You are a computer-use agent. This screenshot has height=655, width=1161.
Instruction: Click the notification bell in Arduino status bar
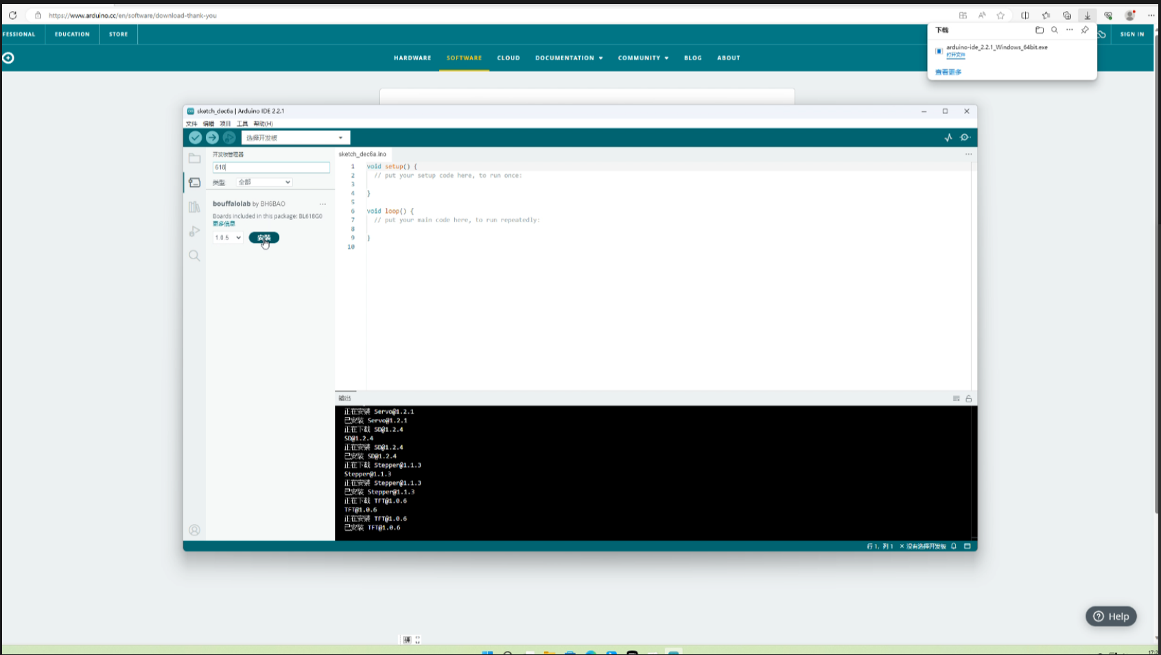point(954,546)
